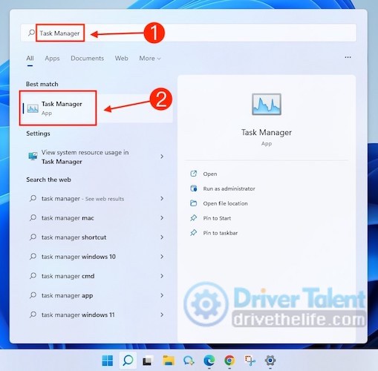The image size is (378, 371).
Task: Select 'task manager cmd' suggestion
Action: pyautogui.click(x=97, y=276)
